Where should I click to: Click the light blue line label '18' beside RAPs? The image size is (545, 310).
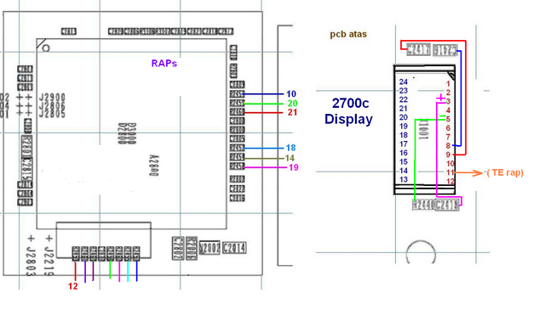point(290,148)
